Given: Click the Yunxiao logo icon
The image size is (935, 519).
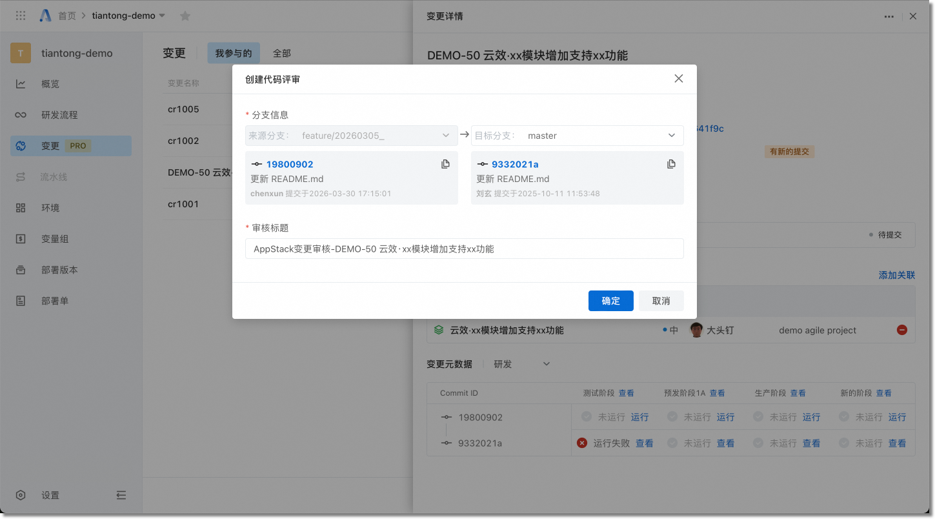Looking at the screenshot, I should point(45,15).
